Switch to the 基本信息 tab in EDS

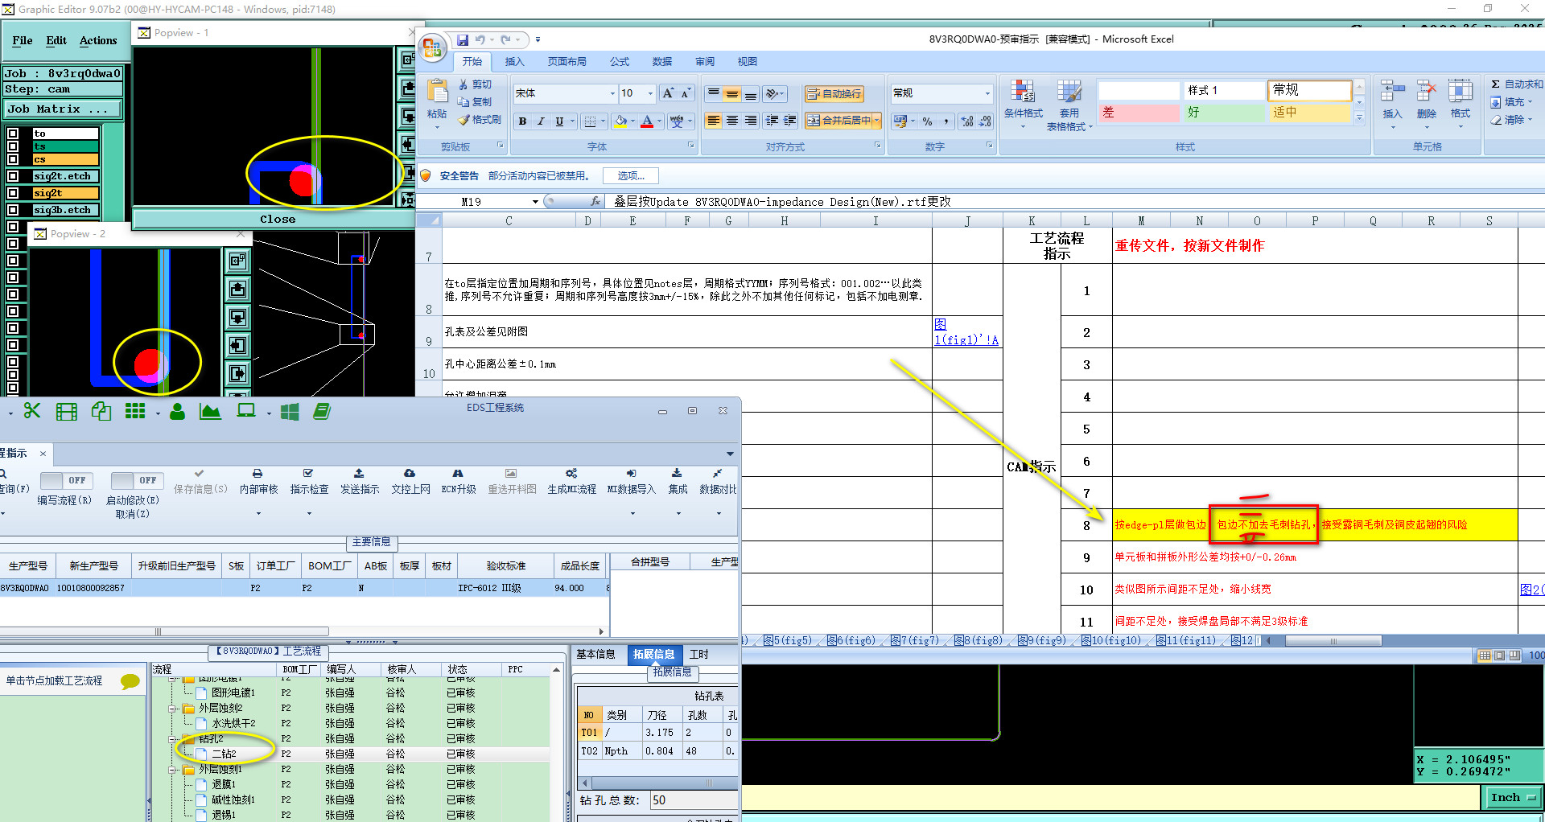595,654
